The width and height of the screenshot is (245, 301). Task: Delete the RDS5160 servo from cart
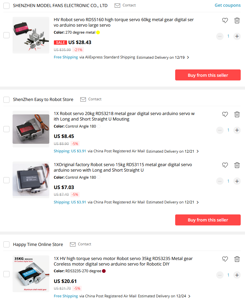click(x=237, y=20)
